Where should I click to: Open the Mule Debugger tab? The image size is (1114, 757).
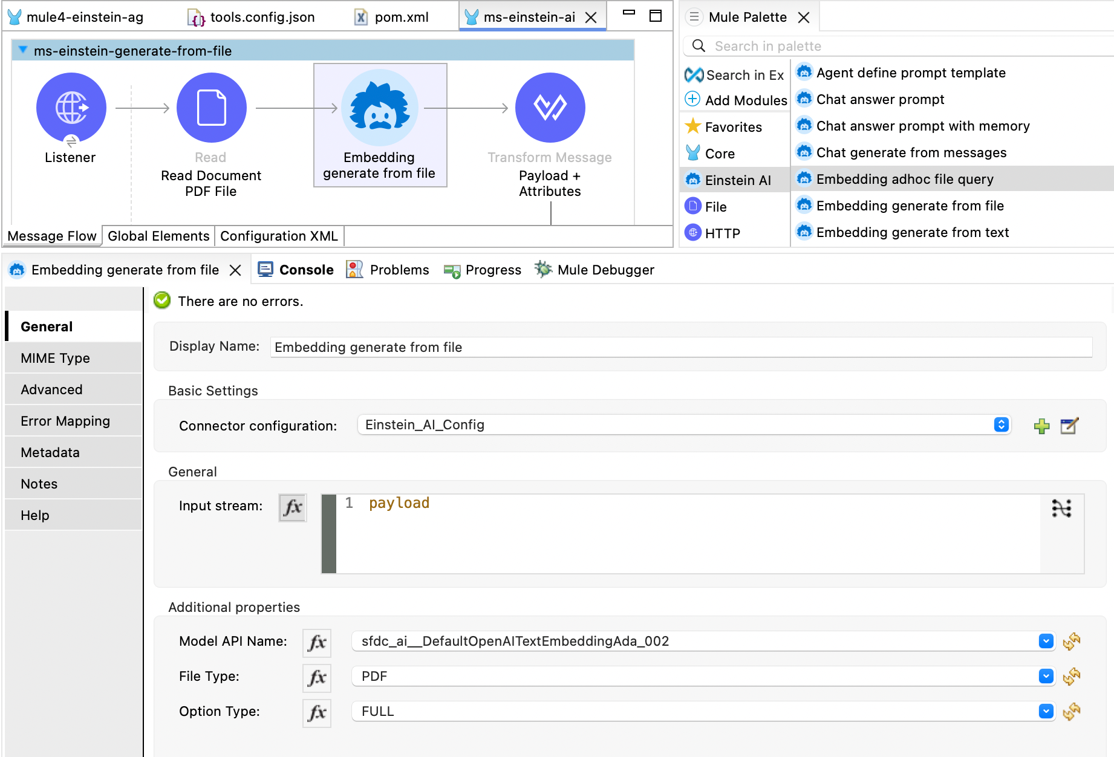594,270
